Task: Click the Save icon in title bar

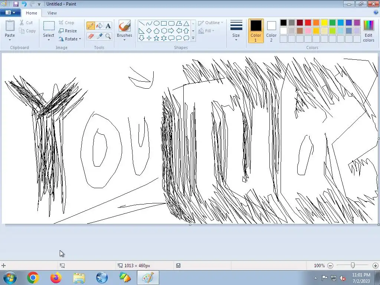Action: (16, 4)
